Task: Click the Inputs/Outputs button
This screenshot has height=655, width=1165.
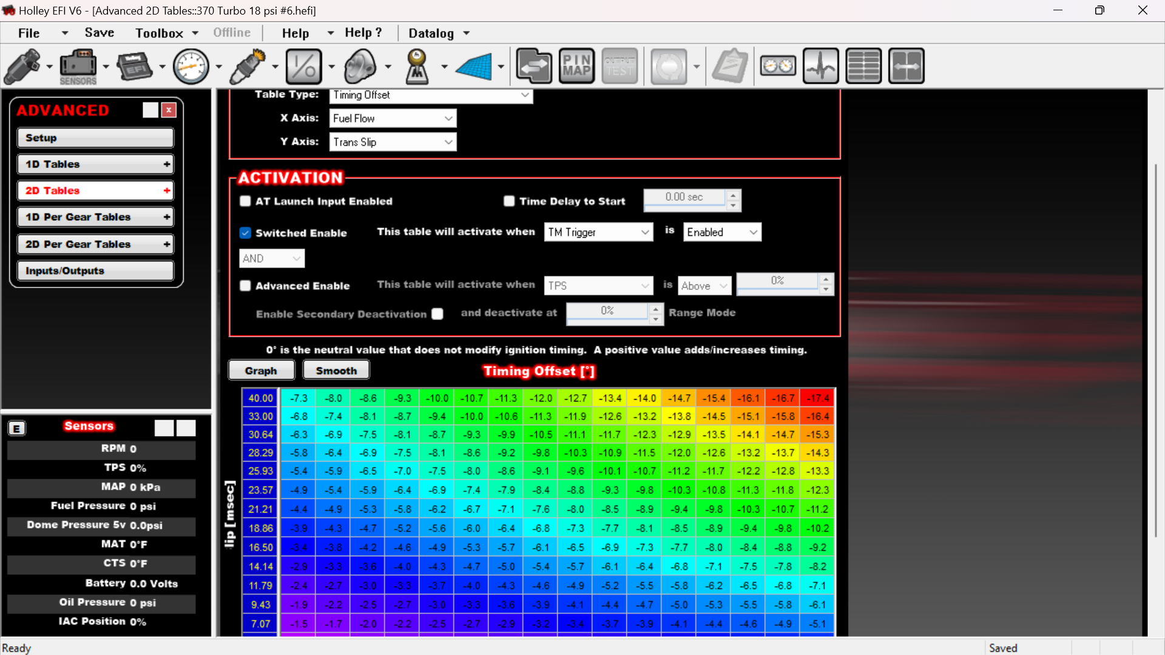Action: click(x=95, y=270)
